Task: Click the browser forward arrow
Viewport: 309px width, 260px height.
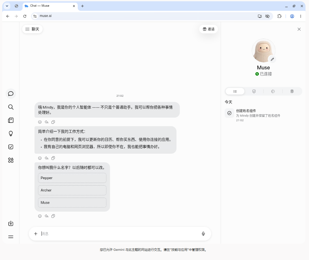Action: (16, 16)
